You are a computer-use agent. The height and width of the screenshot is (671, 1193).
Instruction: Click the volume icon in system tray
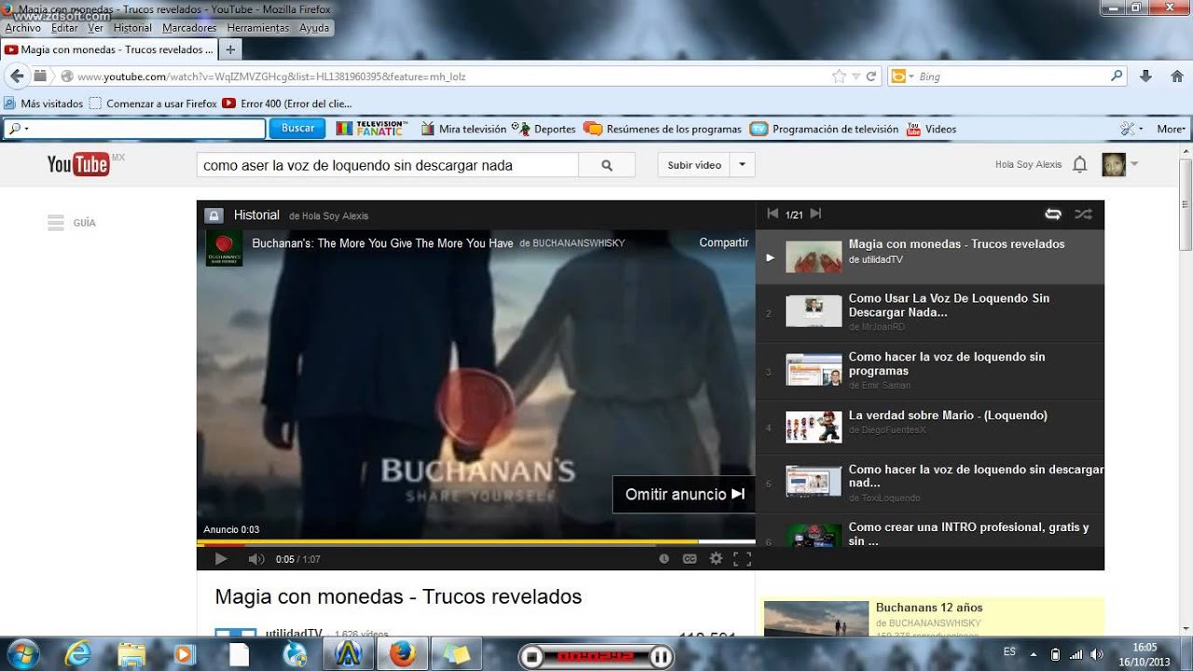click(x=1097, y=654)
